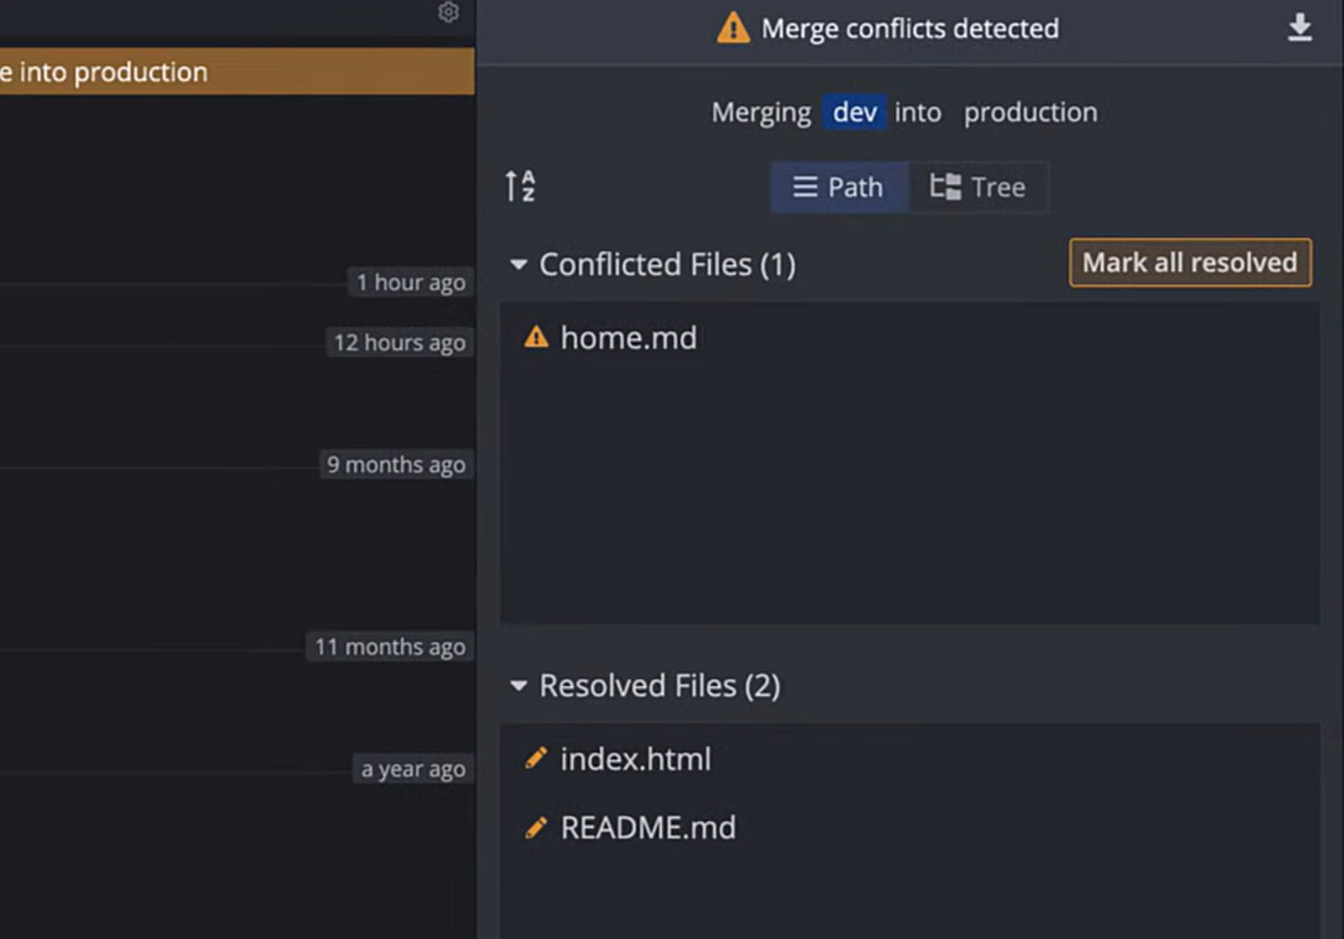Click the dev branch label
Image resolution: width=1344 pixels, height=939 pixels.
[x=854, y=112]
